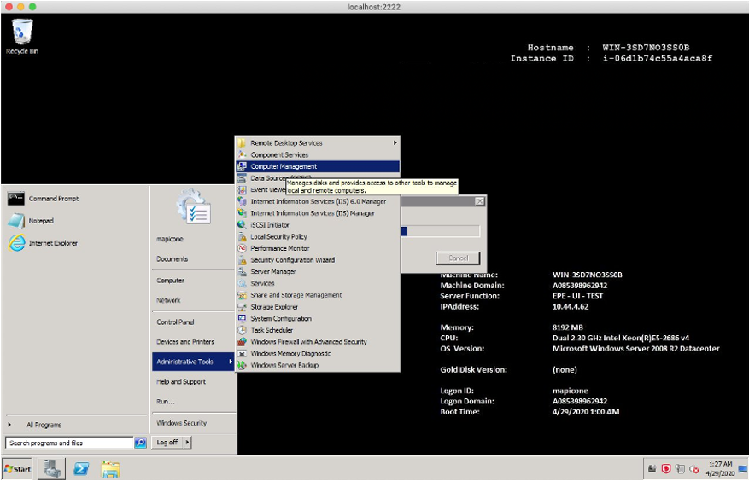Open Windows PowerShell from the taskbar
The width and height of the screenshot is (749, 481).
(81, 468)
